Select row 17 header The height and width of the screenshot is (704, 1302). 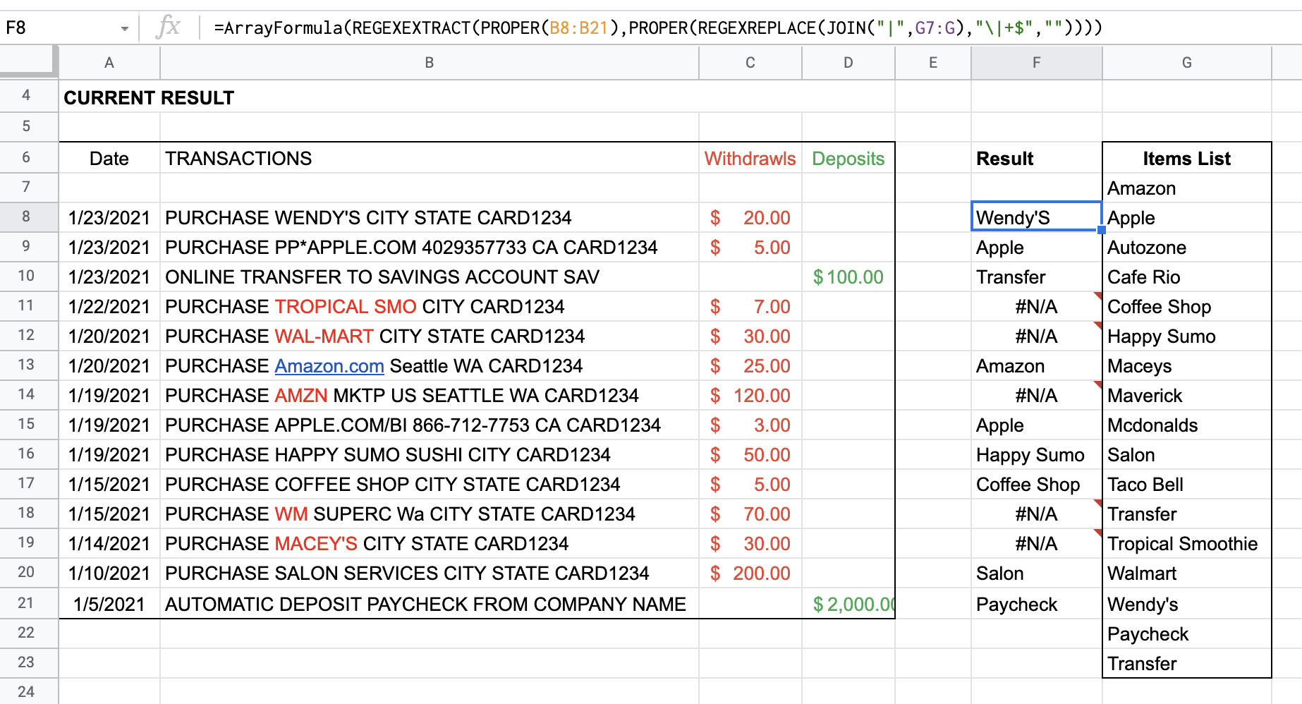click(x=29, y=483)
